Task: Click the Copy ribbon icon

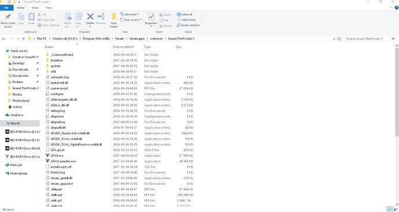Action: pyautogui.click(x=21, y=17)
